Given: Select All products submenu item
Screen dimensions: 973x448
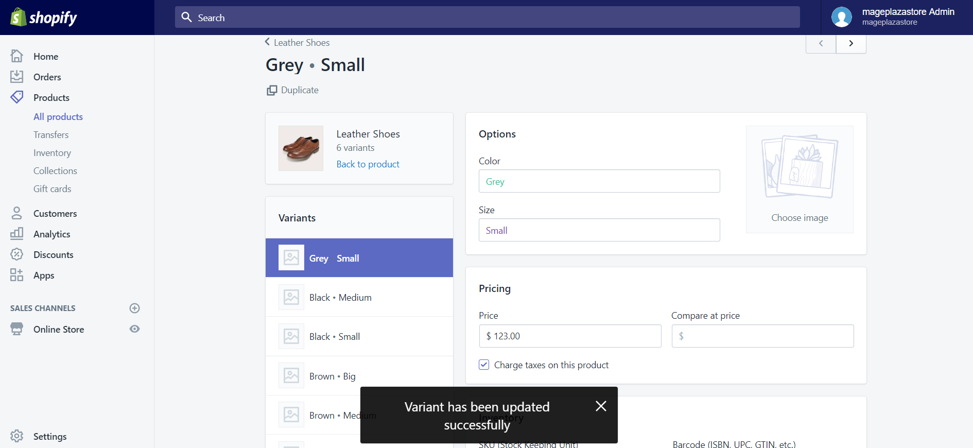Looking at the screenshot, I should point(58,117).
